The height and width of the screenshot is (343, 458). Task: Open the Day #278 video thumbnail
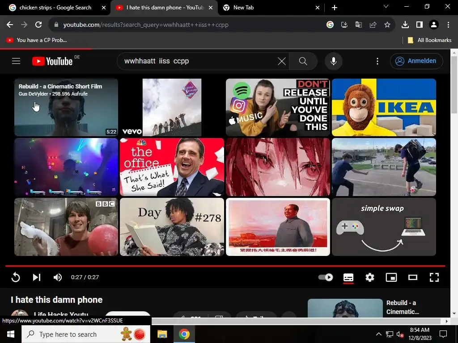pyautogui.click(x=172, y=227)
